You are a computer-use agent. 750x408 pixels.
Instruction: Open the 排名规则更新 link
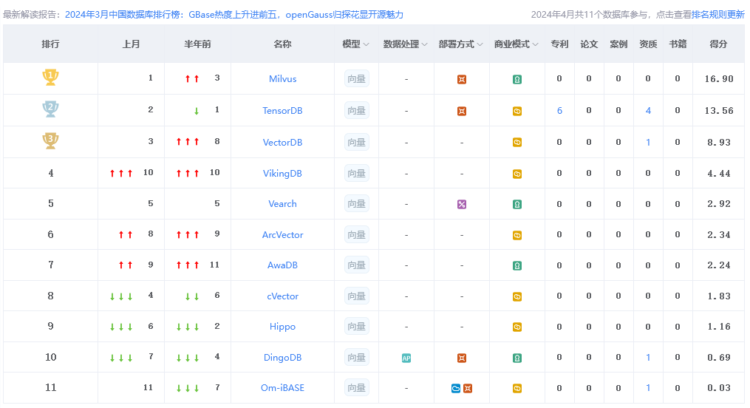(x=718, y=15)
